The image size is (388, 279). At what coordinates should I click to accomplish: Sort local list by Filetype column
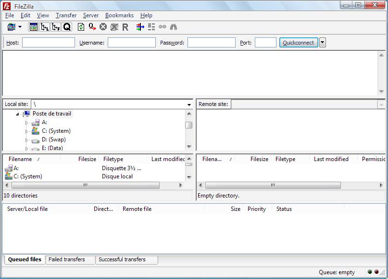[x=123, y=159]
